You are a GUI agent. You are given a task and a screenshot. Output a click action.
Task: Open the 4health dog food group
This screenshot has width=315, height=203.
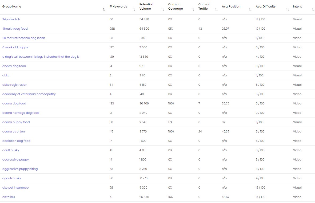15,29
